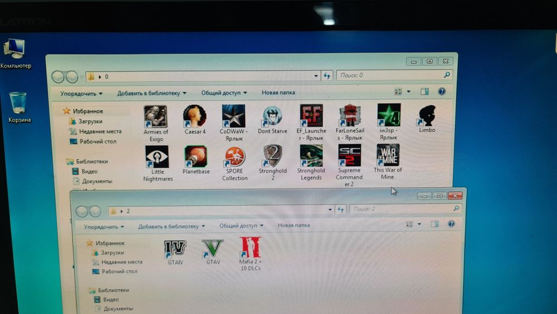Open Упорядочить menu in window 2
The width and height of the screenshot is (557, 314).
click(x=104, y=226)
